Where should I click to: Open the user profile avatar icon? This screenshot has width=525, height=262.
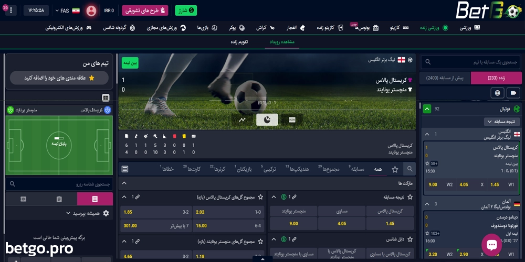click(91, 10)
